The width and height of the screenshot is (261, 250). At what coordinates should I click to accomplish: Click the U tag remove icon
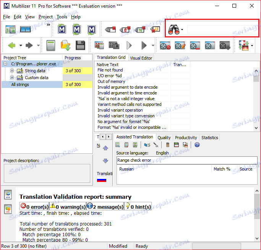point(155,29)
